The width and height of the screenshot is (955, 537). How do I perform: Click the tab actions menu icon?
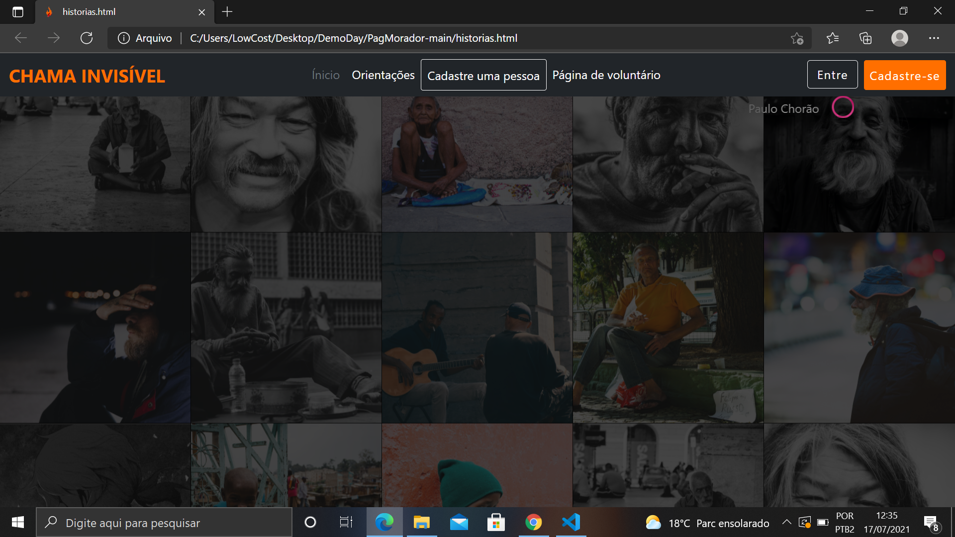18,12
